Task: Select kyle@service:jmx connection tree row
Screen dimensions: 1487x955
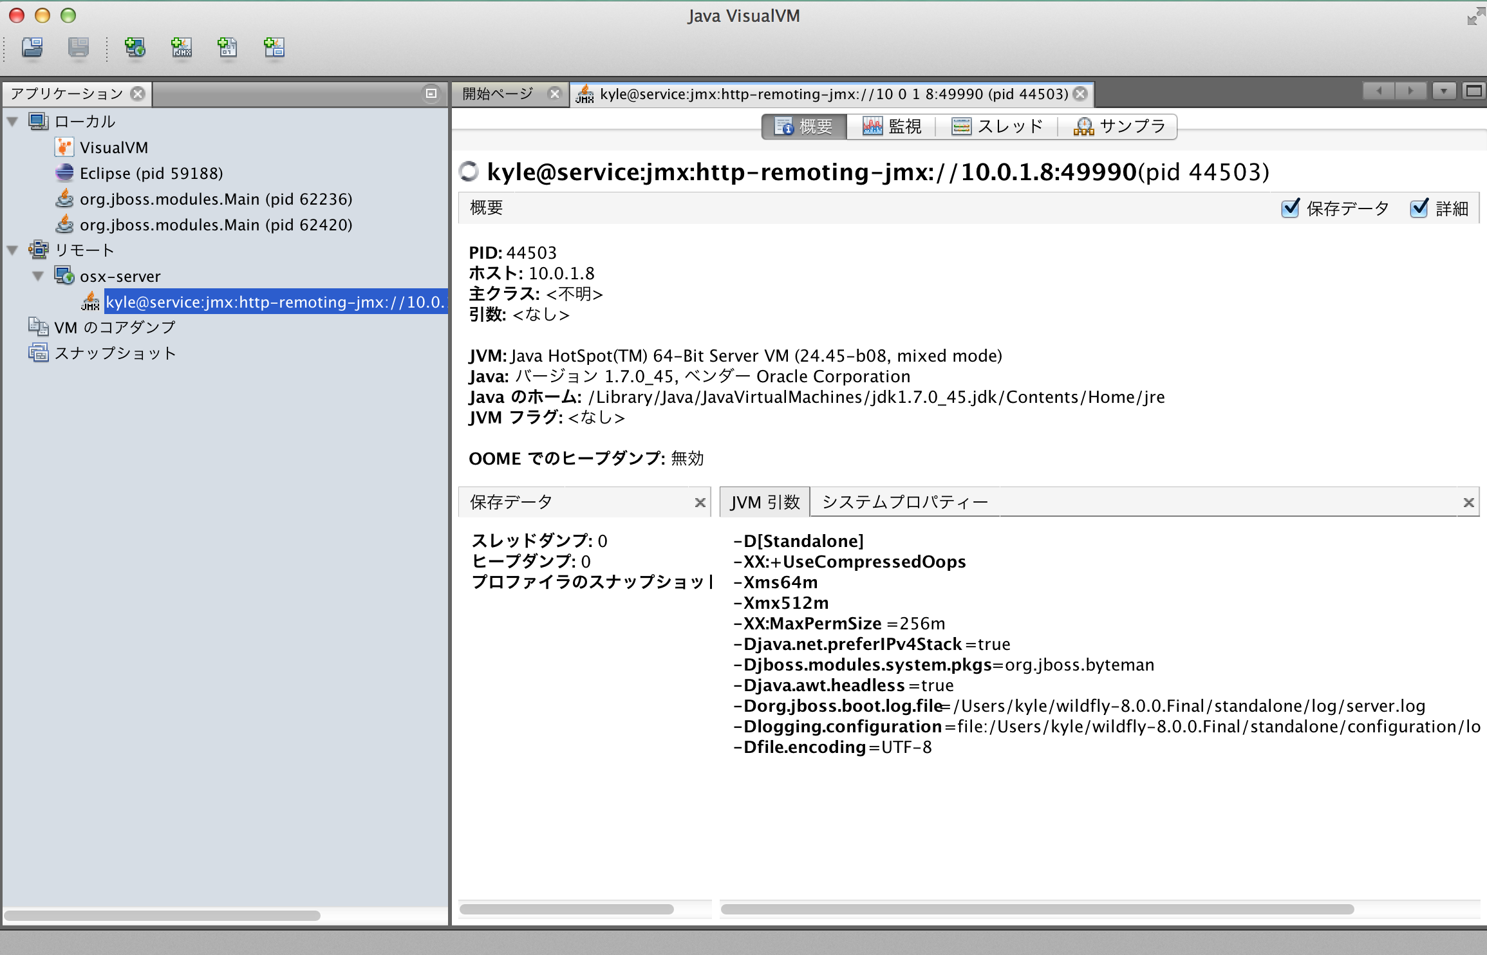Action: pos(276,302)
